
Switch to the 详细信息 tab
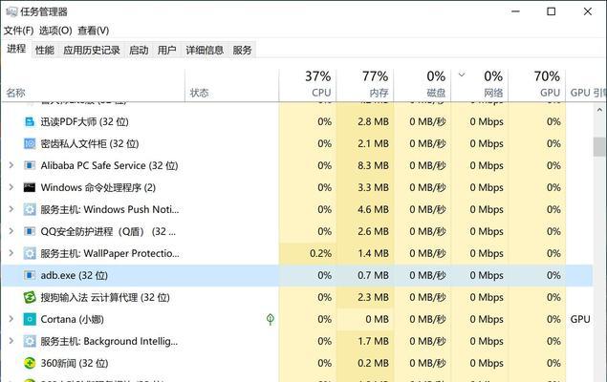tap(205, 50)
